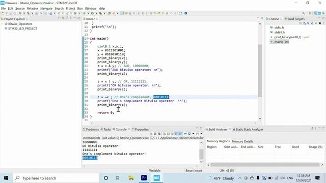Viewport: 326px width, 183px height.
Task: Select the Memory Details tab
Action: 242,141
